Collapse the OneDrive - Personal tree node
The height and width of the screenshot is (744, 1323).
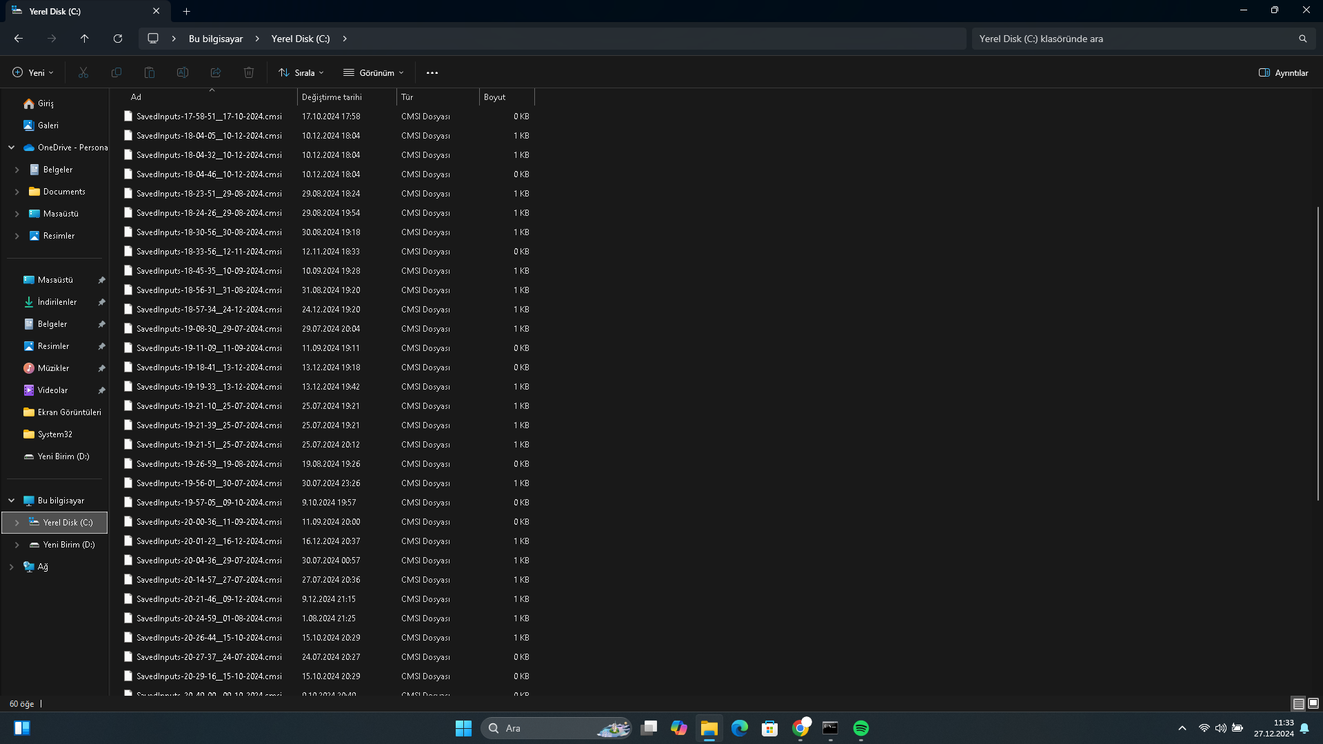(12, 148)
